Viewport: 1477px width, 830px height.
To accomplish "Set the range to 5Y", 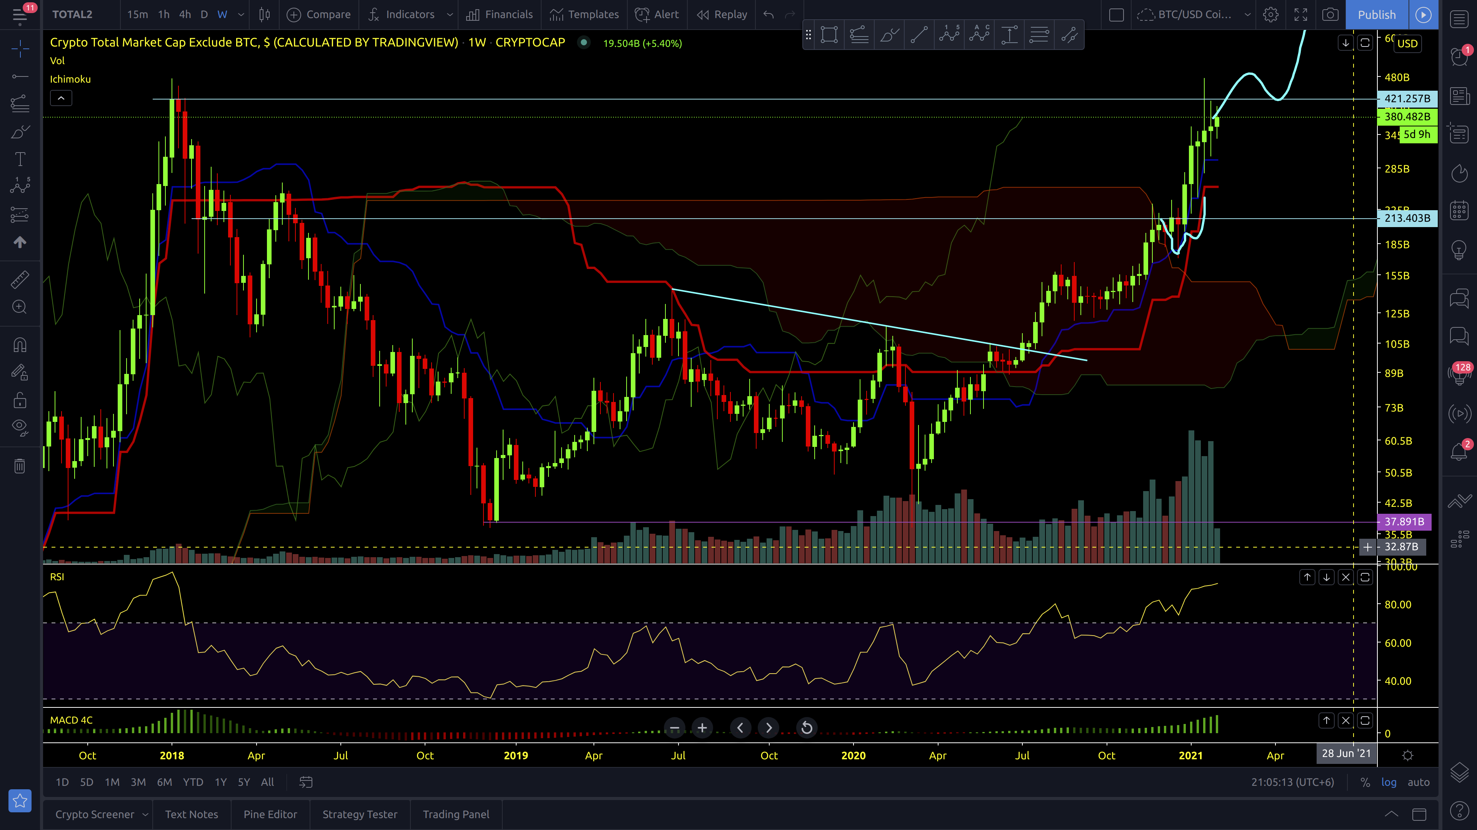I will tap(244, 782).
